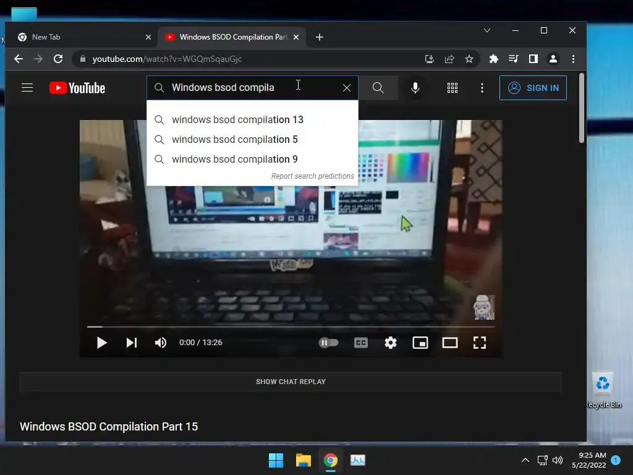633x475 pixels.
Task: Open Chrome three-dot menu
Action: click(x=573, y=59)
